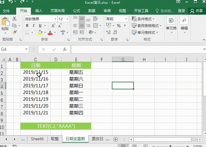The width and height of the screenshot is (206, 147).
Task: Click the Cut scissors icon
Action: [x=14, y=19]
